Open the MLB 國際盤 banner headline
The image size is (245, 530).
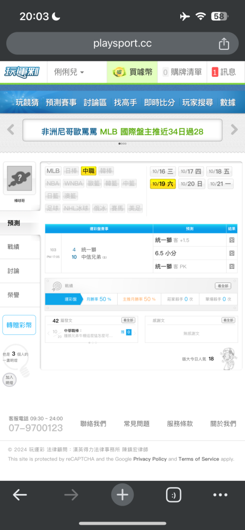122,131
